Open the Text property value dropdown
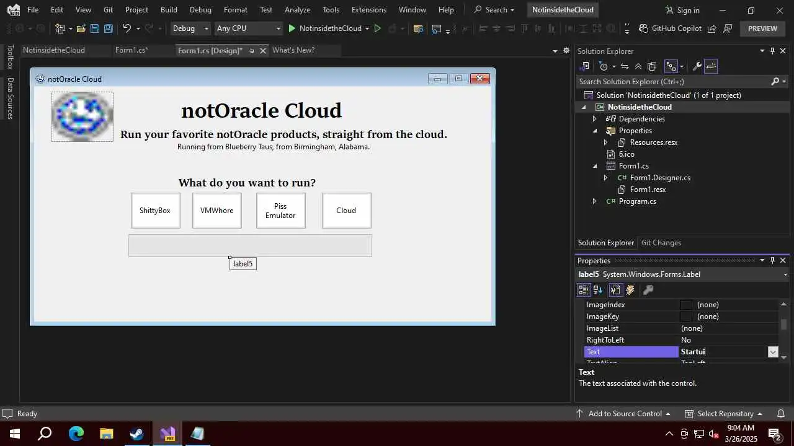The image size is (794, 446). 773,352
